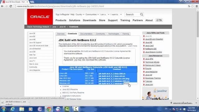
Task: Open File Explorer from taskbar
Action: click(x=21, y=109)
